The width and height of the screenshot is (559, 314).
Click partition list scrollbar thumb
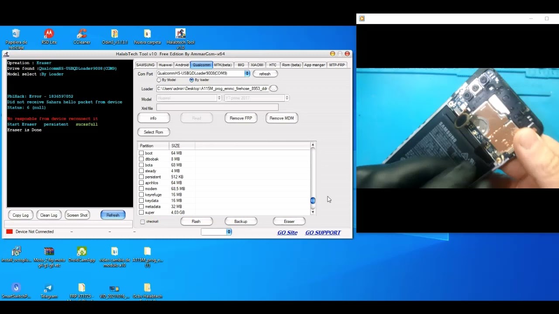point(313,201)
